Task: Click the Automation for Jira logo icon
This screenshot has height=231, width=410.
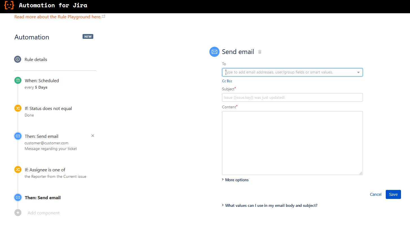Action: (x=9, y=5)
